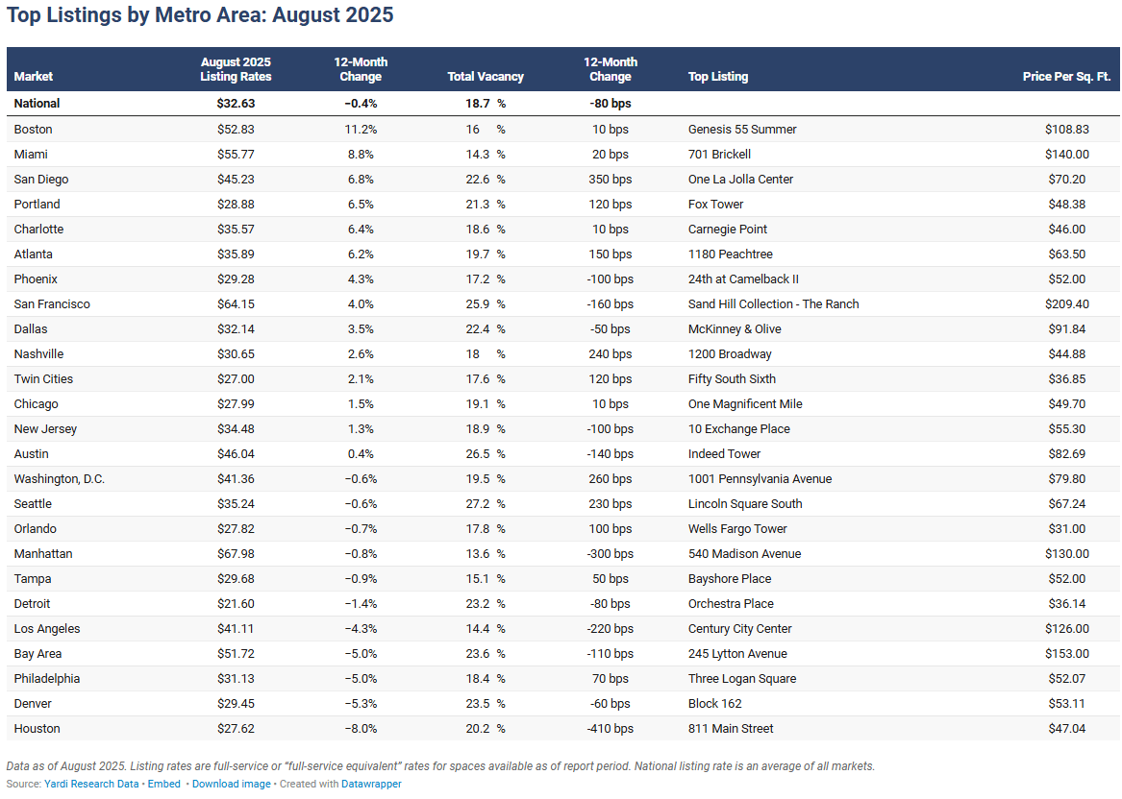Select the Manhattan market cell
1122x799 pixels.
point(43,554)
